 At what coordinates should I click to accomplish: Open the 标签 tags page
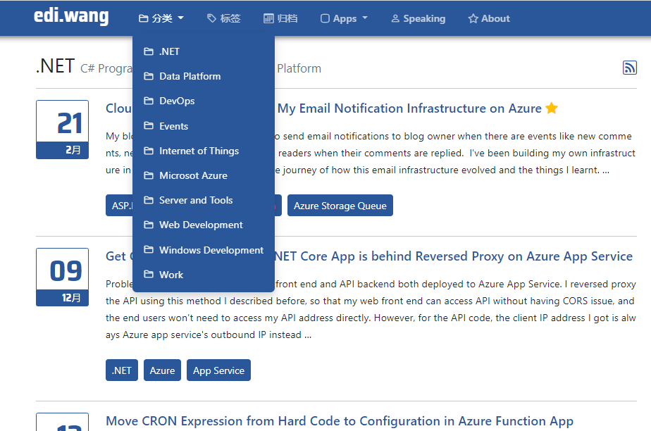(x=224, y=19)
